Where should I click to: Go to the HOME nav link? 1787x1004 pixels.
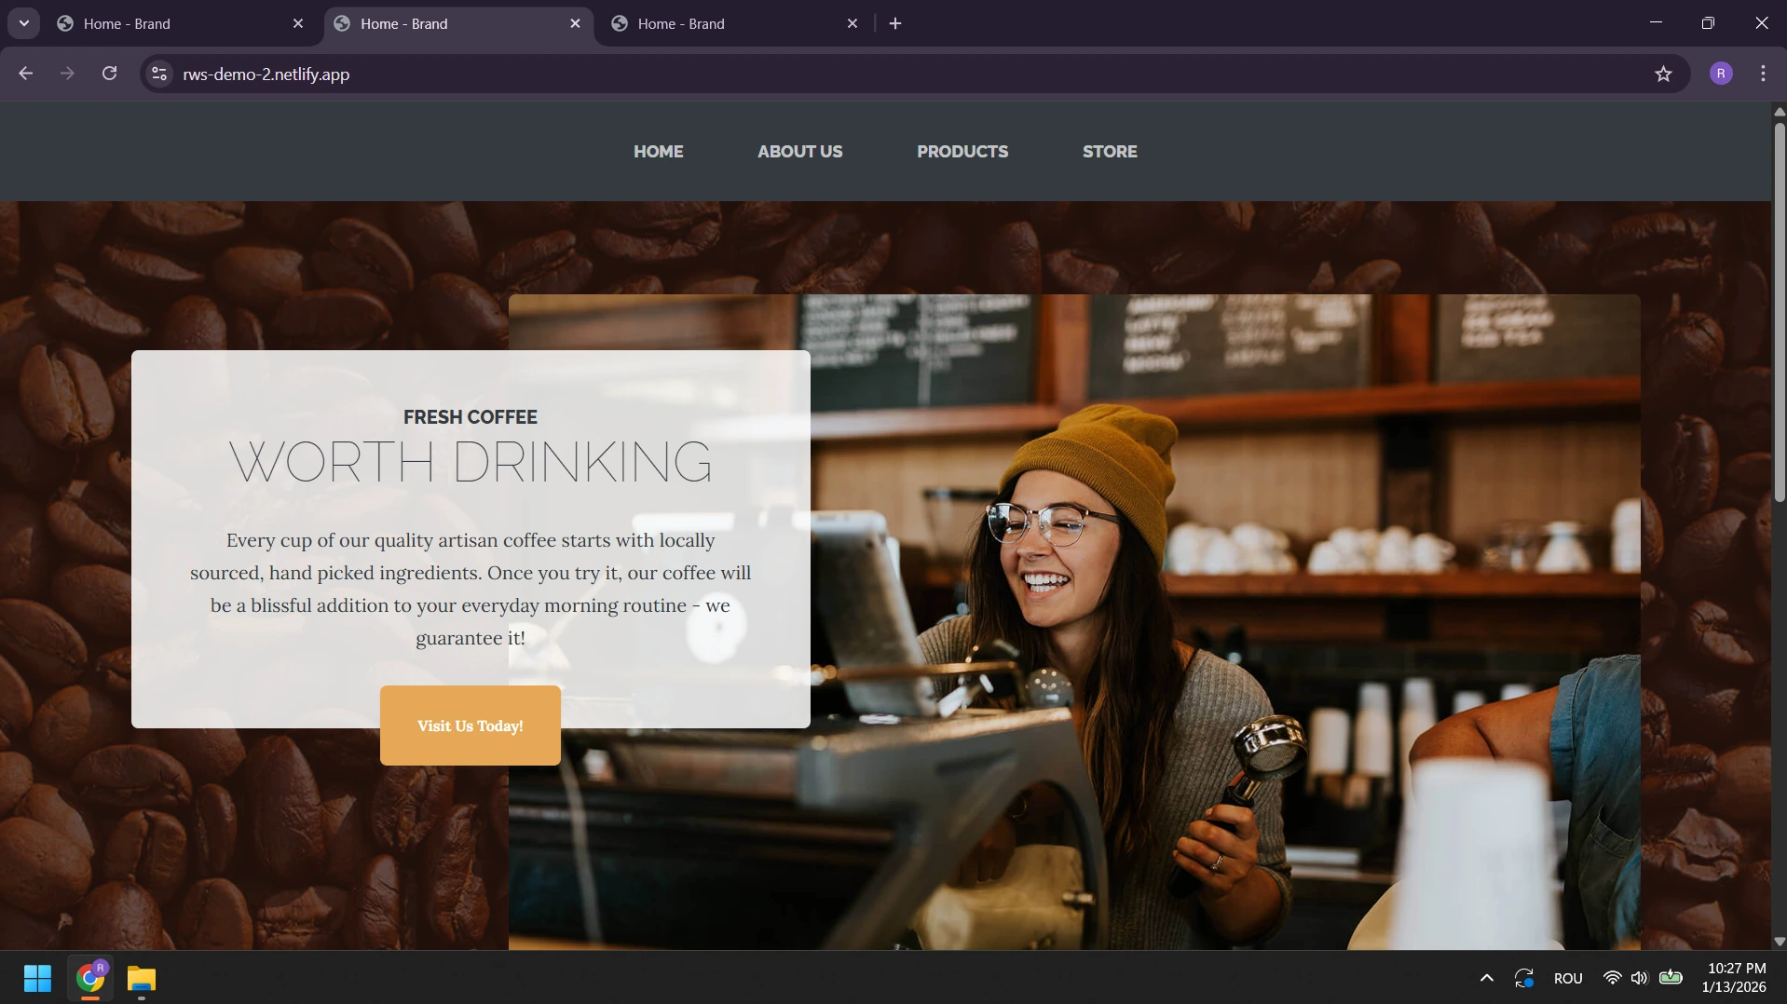click(x=658, y=151)
